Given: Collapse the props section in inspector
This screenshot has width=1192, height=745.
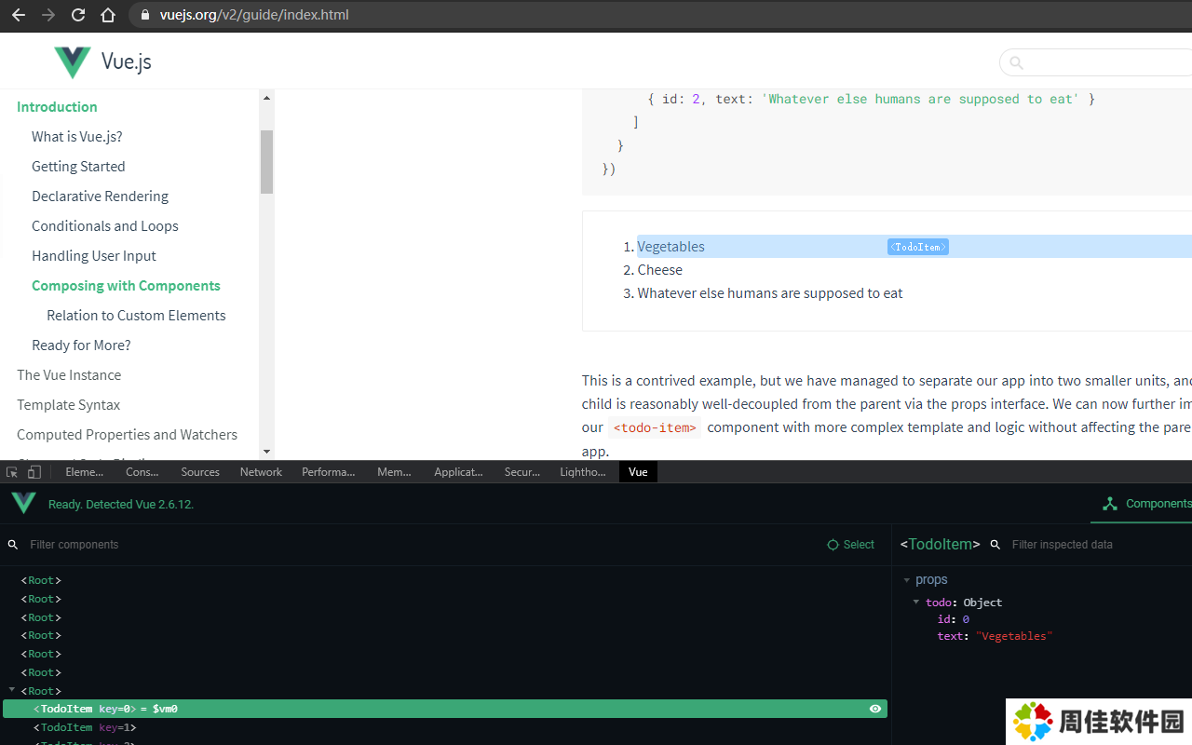Looking at the screenshot, I should coord(907,580).
